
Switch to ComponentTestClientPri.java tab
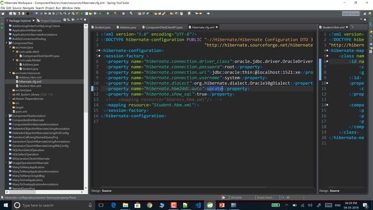click(x=163, y=27)
